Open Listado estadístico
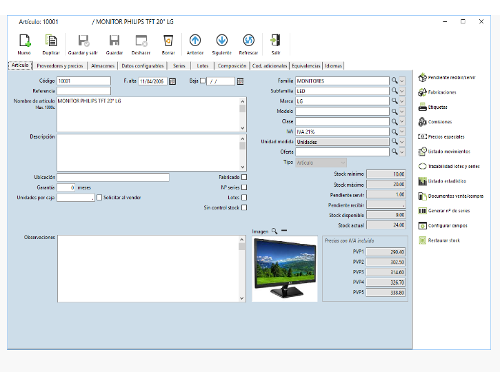 click(442, 181)
